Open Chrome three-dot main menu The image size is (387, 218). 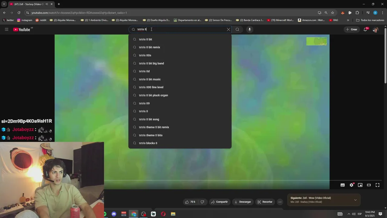tap(383, 13)
